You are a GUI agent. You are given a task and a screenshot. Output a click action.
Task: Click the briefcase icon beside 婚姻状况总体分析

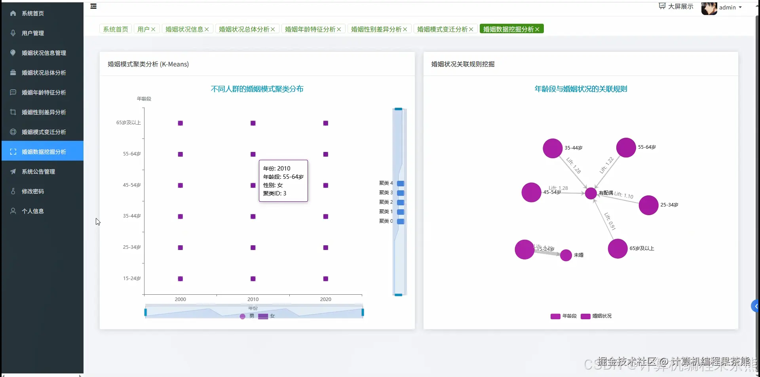click(13, 73)
